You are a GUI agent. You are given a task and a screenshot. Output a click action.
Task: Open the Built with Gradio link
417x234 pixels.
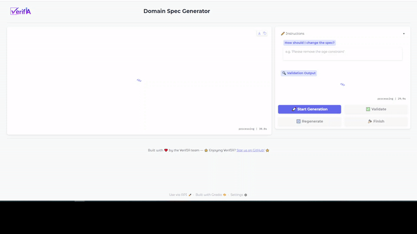[211, 194]
